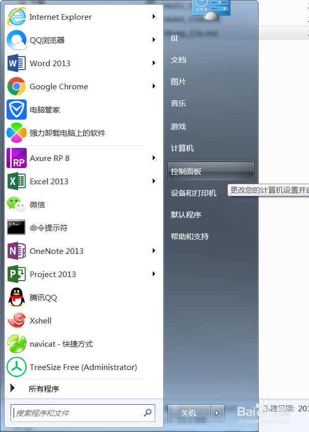Screen dimensions: 309x432
Task: Launch Google Chrome from its icon
Action: tap(17, 86)
